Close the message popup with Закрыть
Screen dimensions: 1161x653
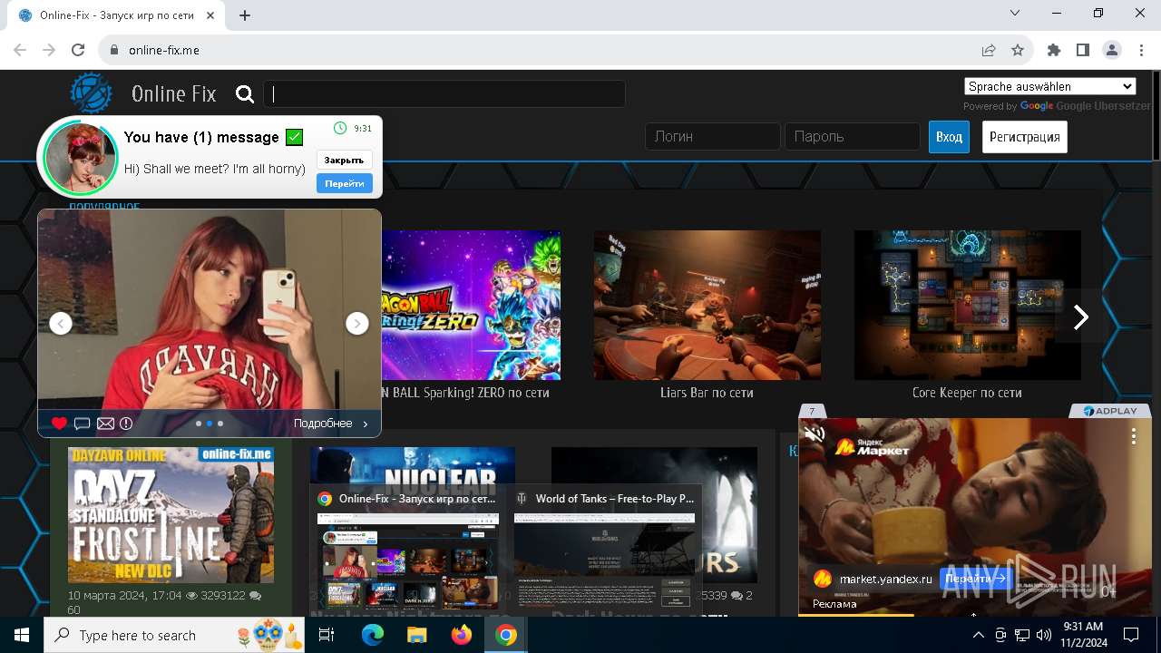pyautogui.click(x=345, y=160)
